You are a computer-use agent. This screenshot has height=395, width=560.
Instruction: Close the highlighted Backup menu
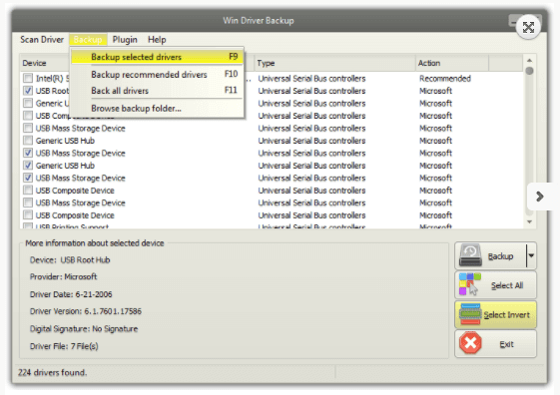(88, 39)
